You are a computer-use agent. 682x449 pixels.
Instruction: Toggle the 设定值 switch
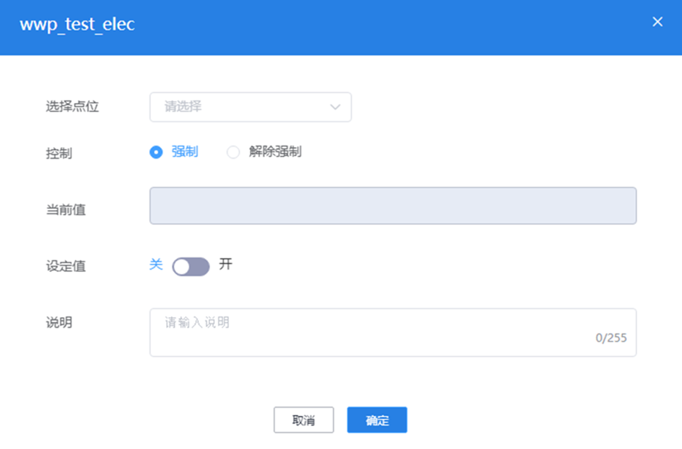click(x=191, y=267)
